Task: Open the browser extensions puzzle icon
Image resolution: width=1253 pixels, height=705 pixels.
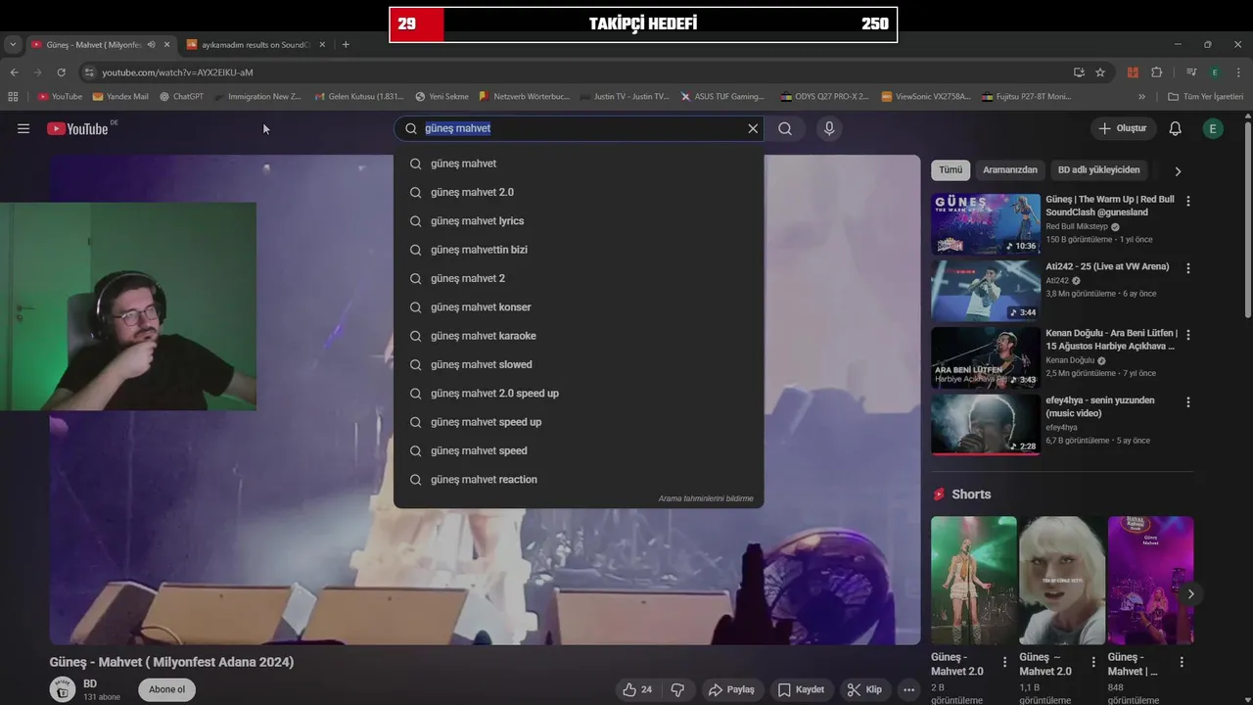Action: click(x=1156, y=72)
